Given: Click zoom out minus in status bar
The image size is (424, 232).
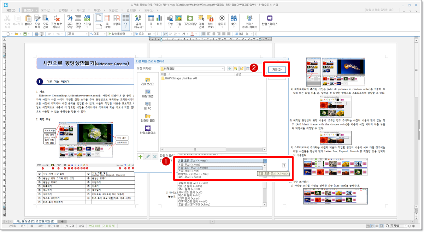Looking at the screenshot, I should pyautogui.click(x=410, y=226).
